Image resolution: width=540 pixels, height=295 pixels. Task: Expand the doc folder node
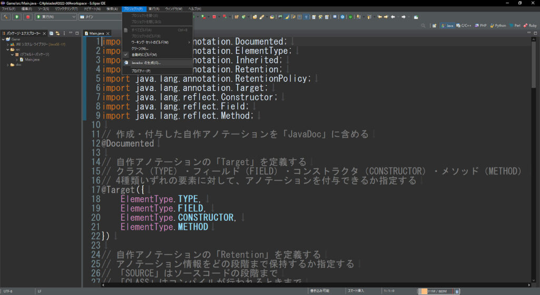(7, 65)
